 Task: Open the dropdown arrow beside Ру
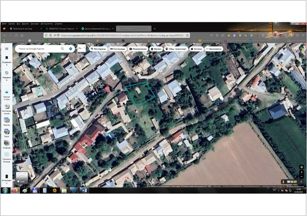click(84, 48)
